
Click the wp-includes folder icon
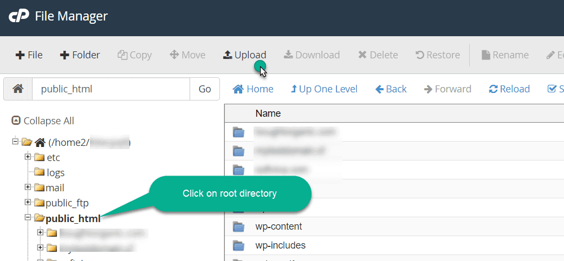pos(238,245)
